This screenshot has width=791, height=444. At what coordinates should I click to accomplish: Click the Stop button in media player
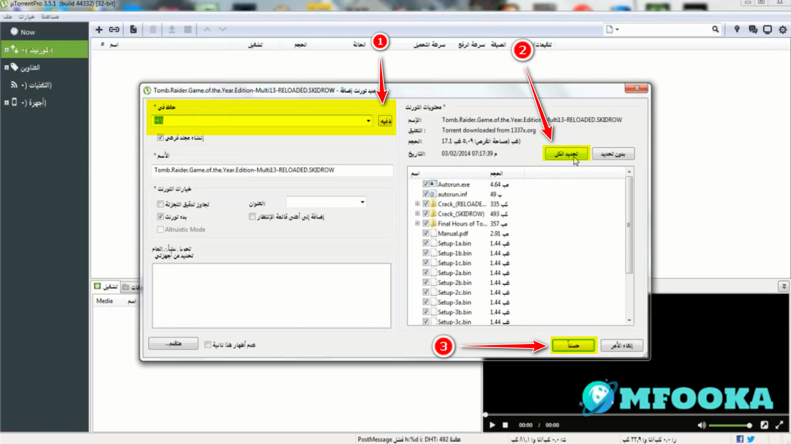505,425
